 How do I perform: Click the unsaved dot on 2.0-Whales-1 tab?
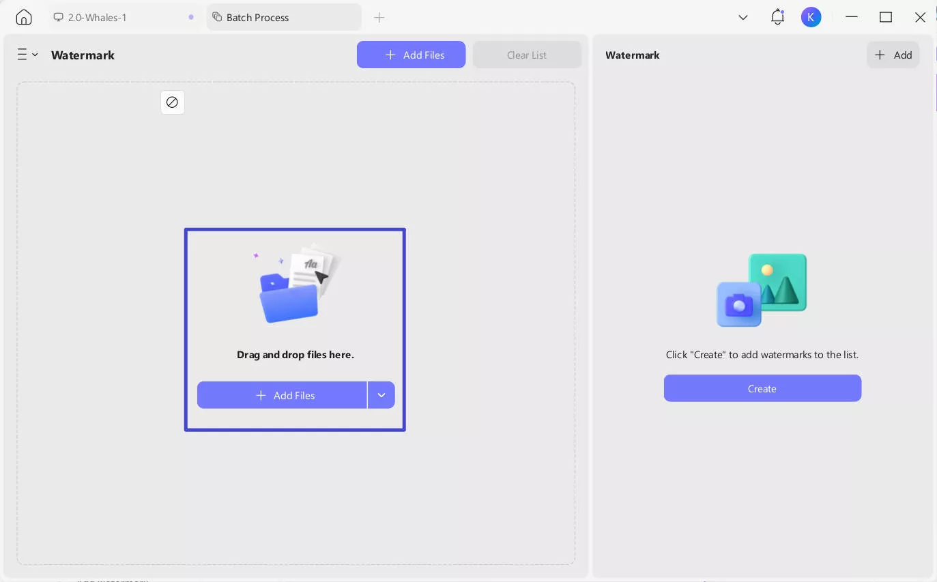(x=191, y=17)
